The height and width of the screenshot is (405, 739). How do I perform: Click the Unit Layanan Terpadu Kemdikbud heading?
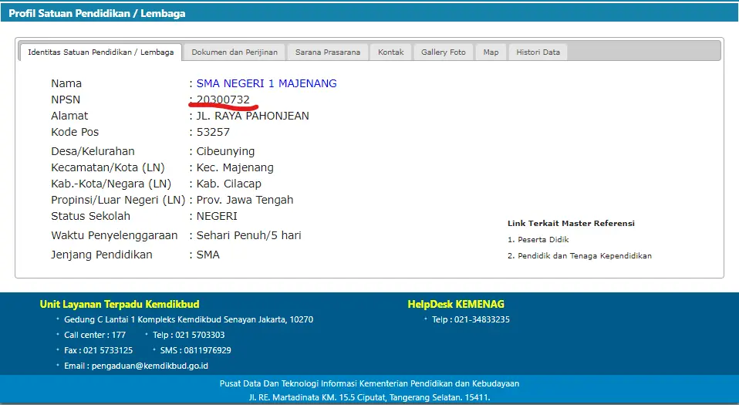pos(120,304)
